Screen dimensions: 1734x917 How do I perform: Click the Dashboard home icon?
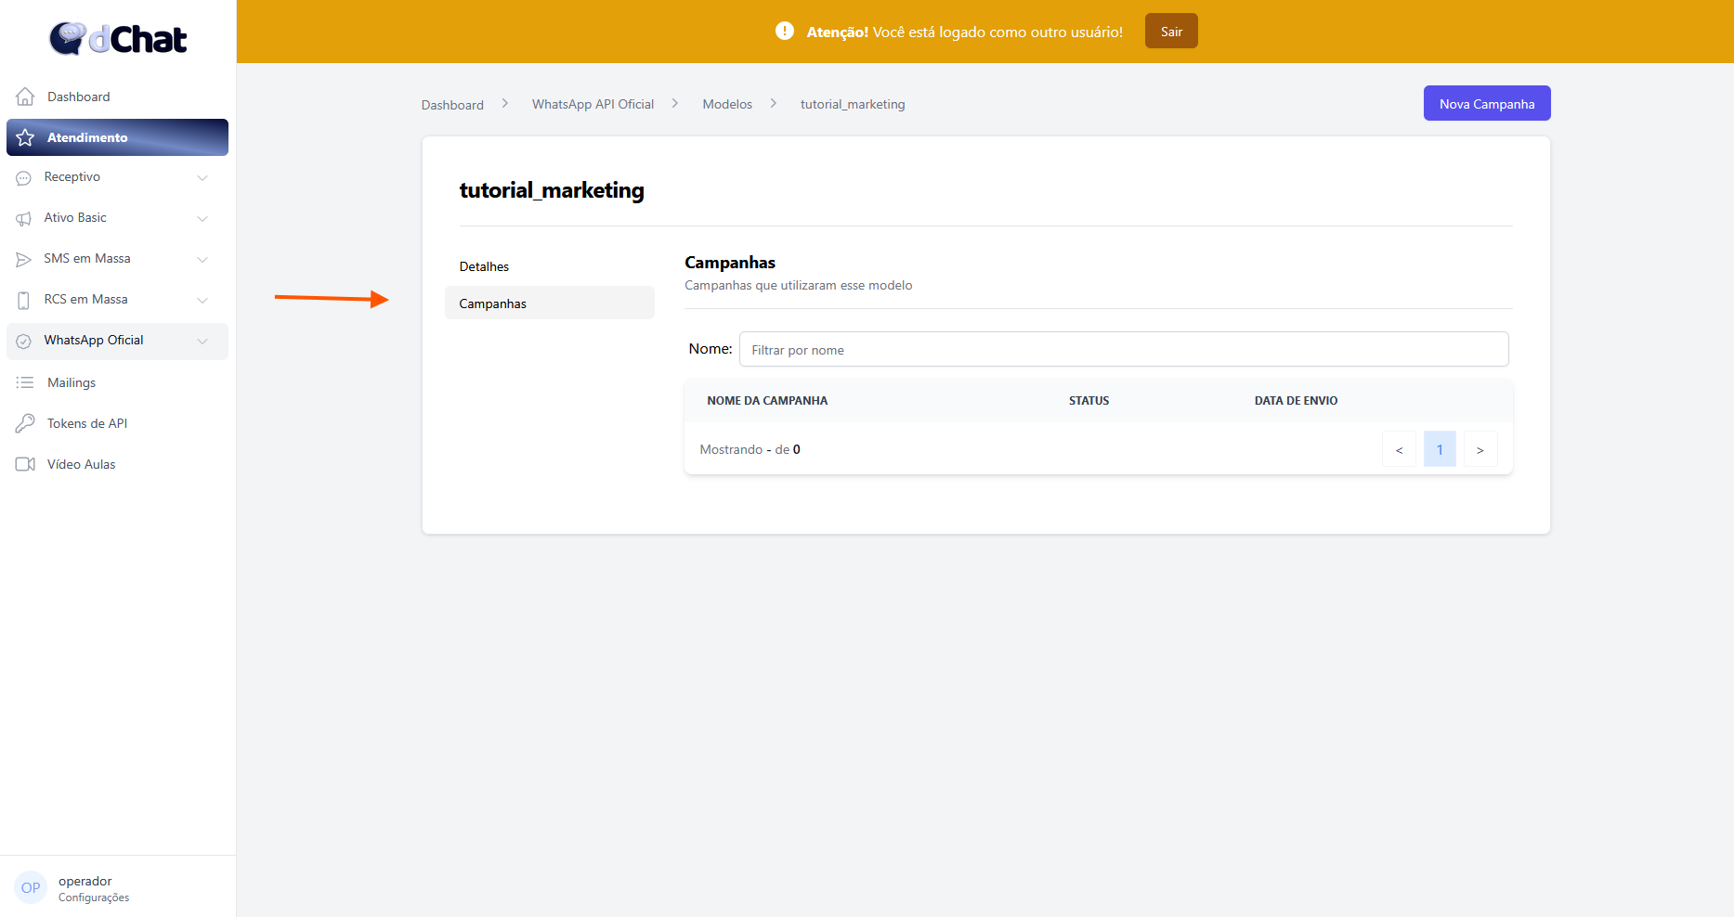click(25, 97)
